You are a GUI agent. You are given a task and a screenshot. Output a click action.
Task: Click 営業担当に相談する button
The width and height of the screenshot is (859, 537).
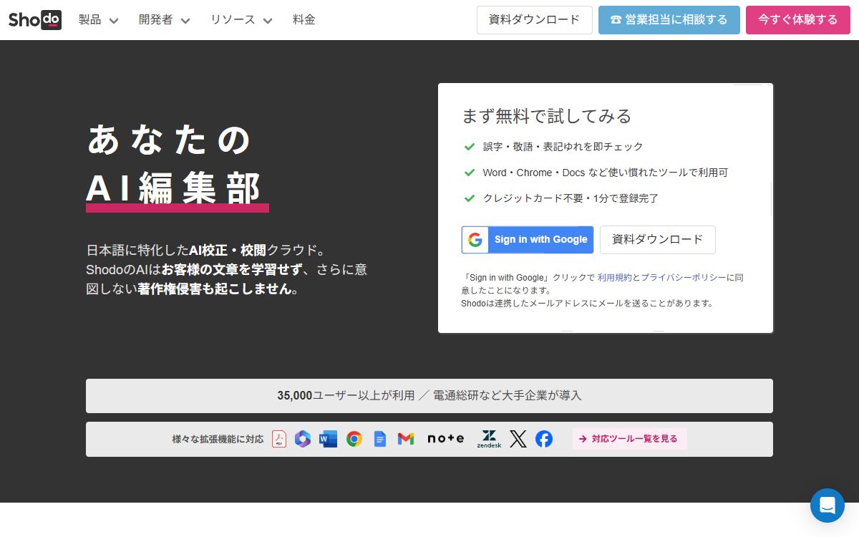(x=669, y=20)
